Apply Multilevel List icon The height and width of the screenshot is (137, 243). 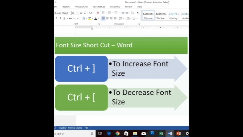[x=115, y=13]
